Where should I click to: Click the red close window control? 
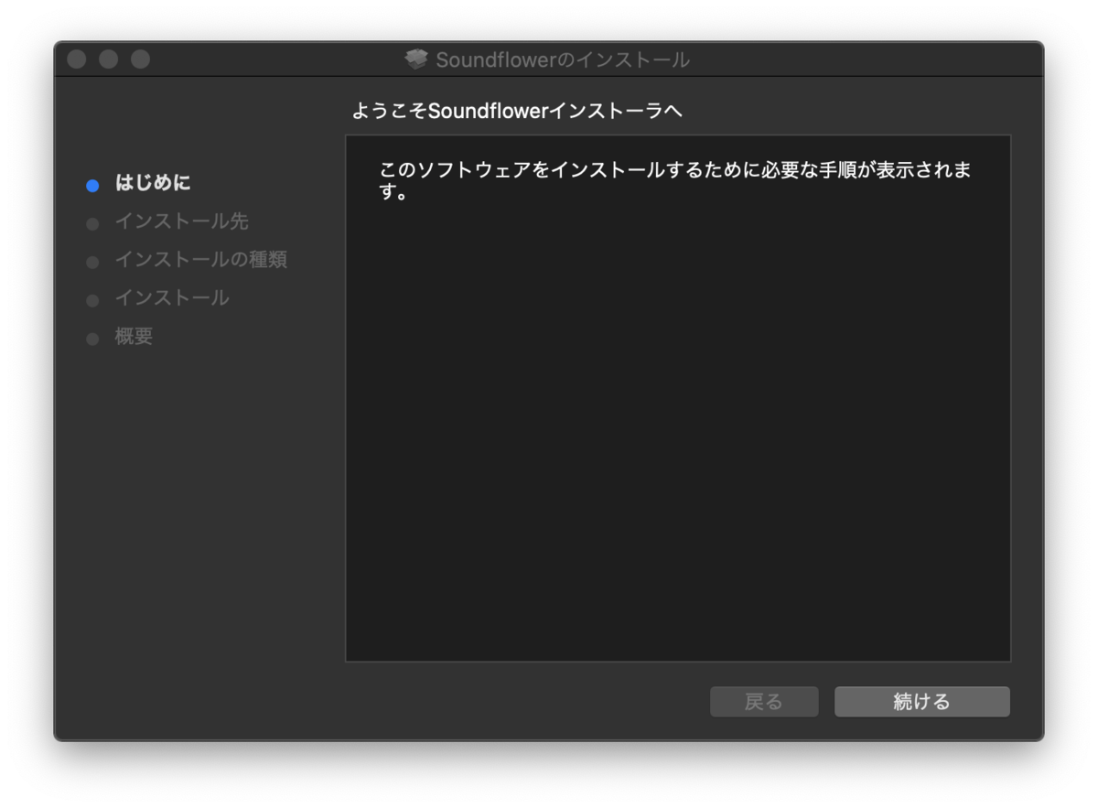coord(77,58)
